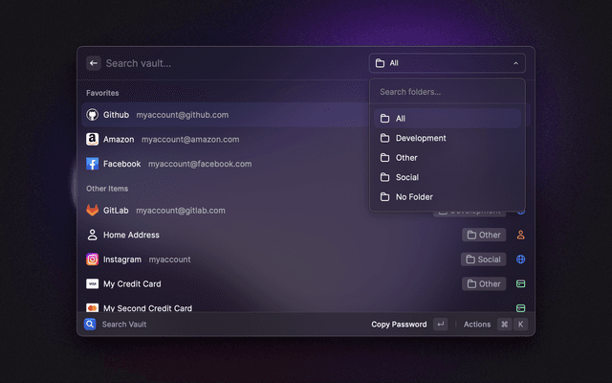The image size is (612, 383).
Task: Open the Instagram login item
Action: (139, 259)
